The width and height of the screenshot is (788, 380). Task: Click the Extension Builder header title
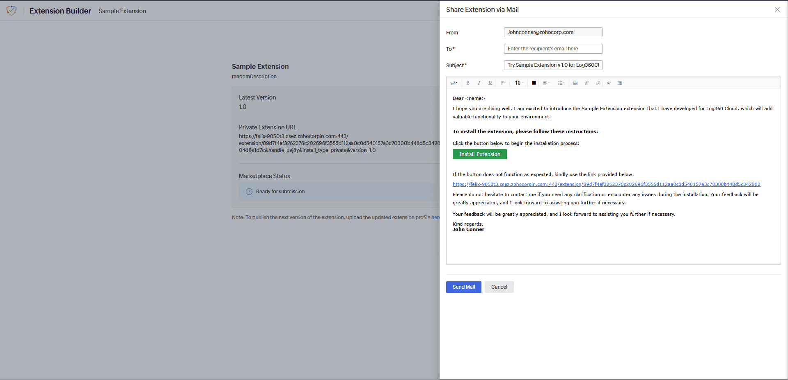tap(60, 11)
